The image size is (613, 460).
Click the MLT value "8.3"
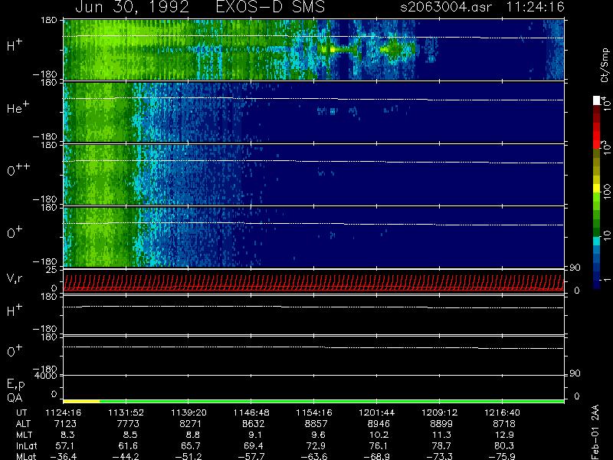[x=69, y=435]
